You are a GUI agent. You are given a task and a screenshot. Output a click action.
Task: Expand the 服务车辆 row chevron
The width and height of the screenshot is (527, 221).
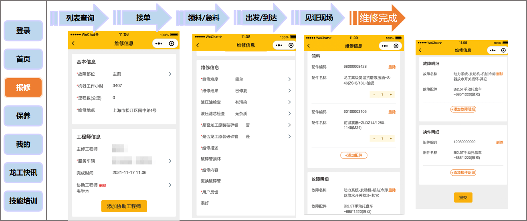coord(170,161)
